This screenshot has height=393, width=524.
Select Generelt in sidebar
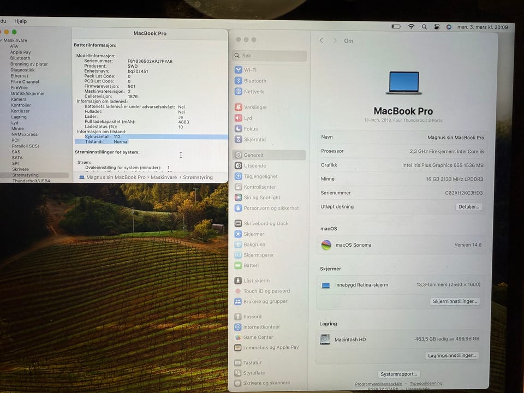(269, 155)
